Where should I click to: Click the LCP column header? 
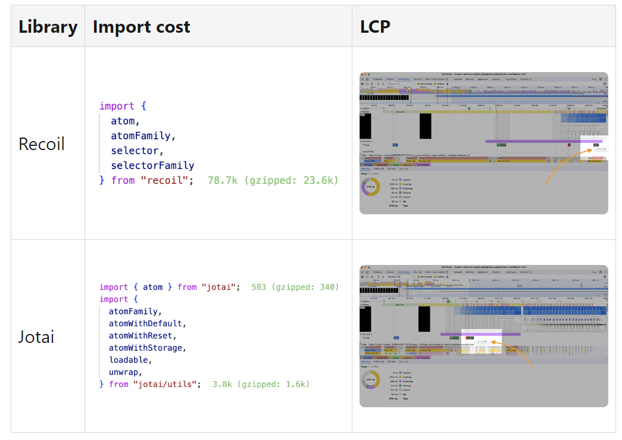point(483,27)
